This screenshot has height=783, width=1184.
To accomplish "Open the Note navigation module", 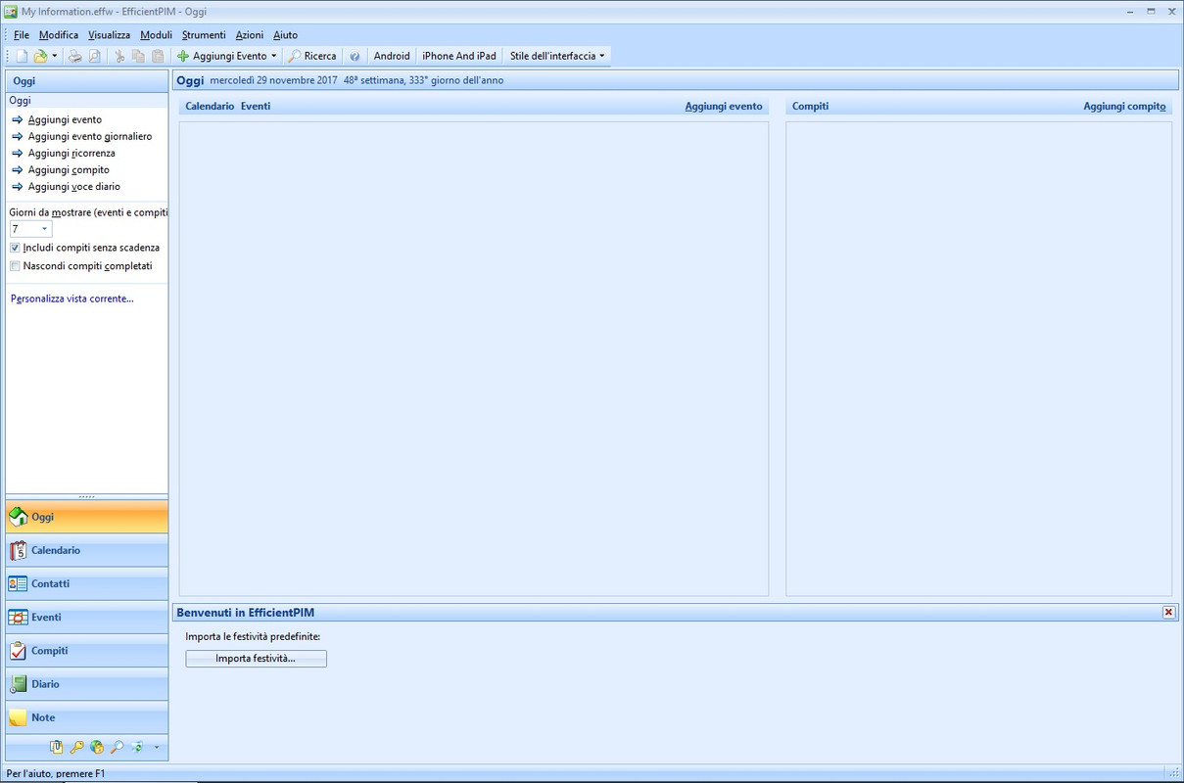I will pos(86,717).
